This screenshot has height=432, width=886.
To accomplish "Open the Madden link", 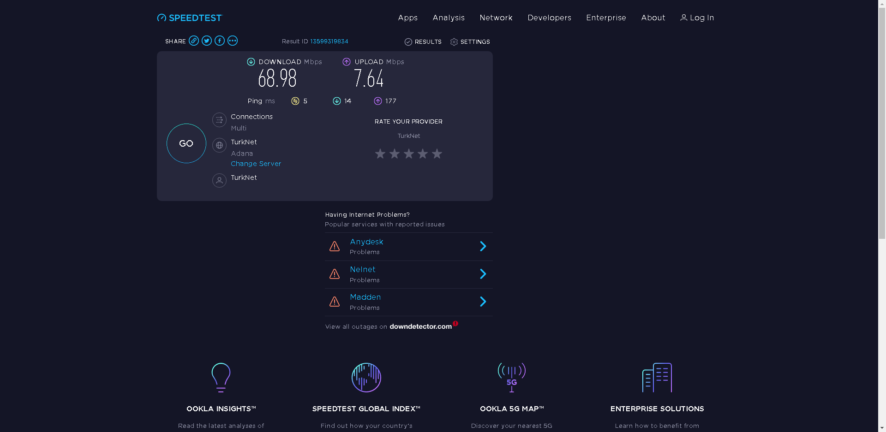I will click(x=365, y=297).
